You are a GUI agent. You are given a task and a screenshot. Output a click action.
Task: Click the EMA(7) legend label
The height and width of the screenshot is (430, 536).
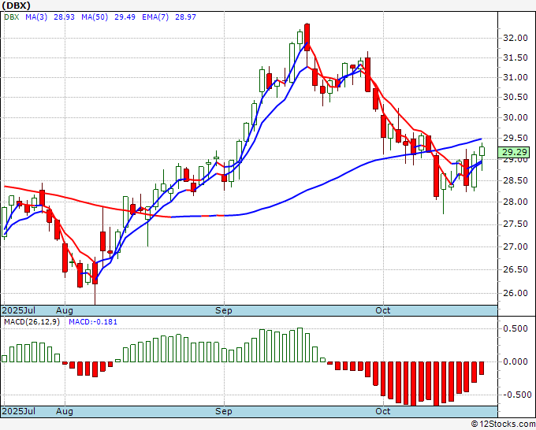click(155, 17)
